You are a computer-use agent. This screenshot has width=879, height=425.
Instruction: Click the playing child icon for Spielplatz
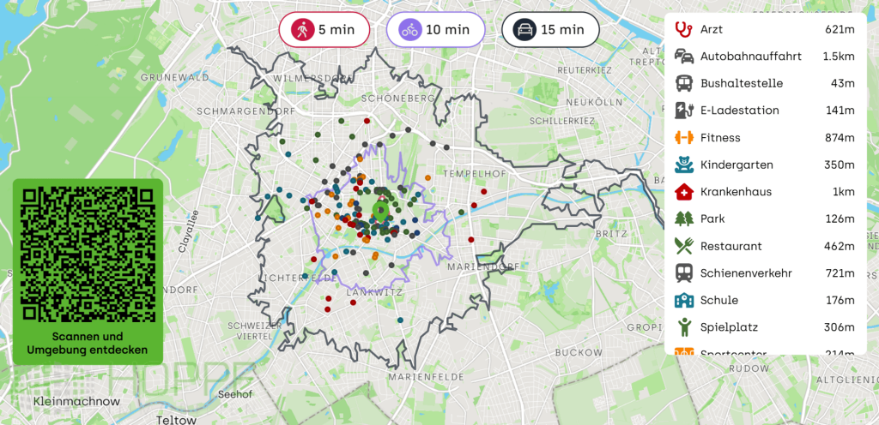683,327
